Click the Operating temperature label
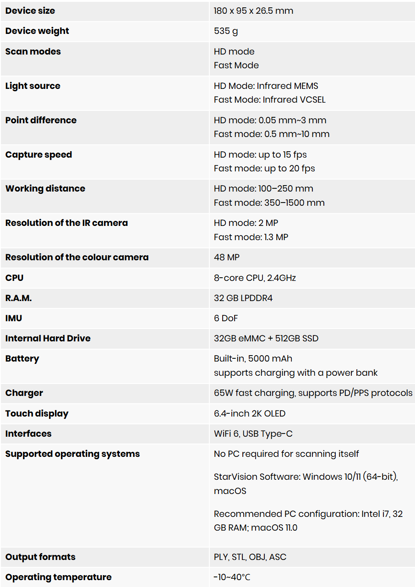The height and width of the screenshot is (587, 415). pyautogui.click(x=59, y=577)
